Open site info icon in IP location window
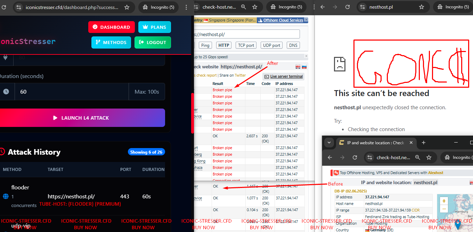473x232 pixels. coord(370,157)
